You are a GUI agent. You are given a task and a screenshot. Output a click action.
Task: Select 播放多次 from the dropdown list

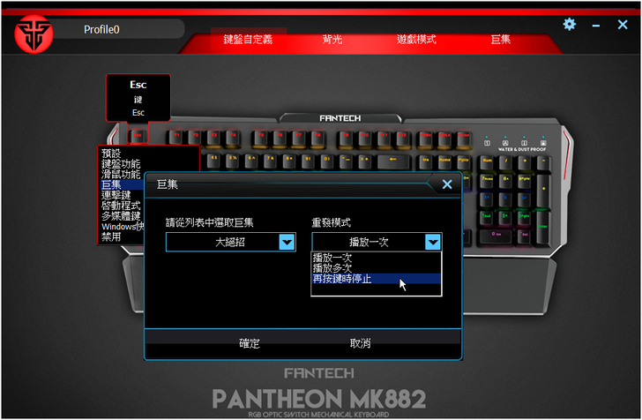(x=377, y=268)
